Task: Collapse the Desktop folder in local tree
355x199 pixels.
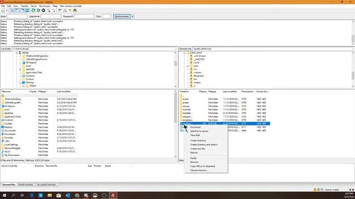Action: pos(20,82)
